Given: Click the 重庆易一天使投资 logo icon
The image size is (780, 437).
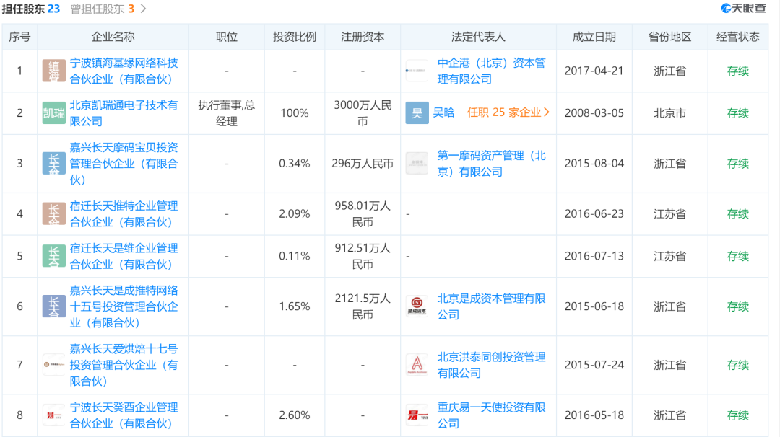Looking at the screenshot, I should point(417,415).
